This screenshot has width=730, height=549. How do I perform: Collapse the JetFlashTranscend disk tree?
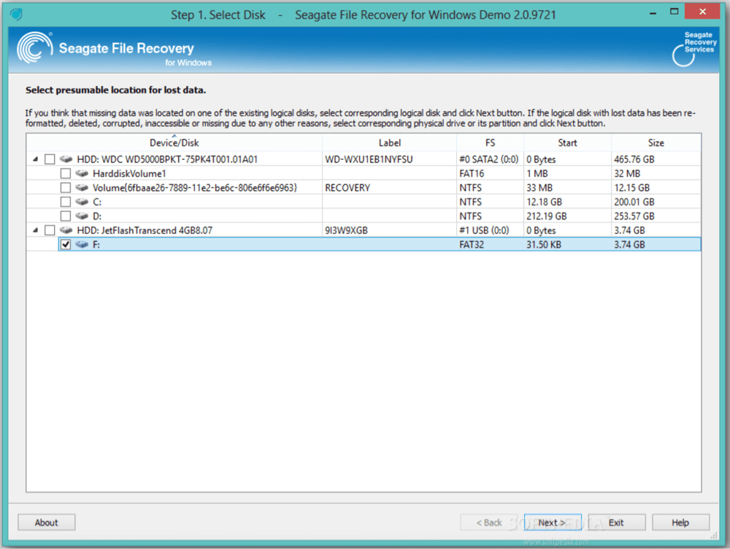tap(35, 230)
